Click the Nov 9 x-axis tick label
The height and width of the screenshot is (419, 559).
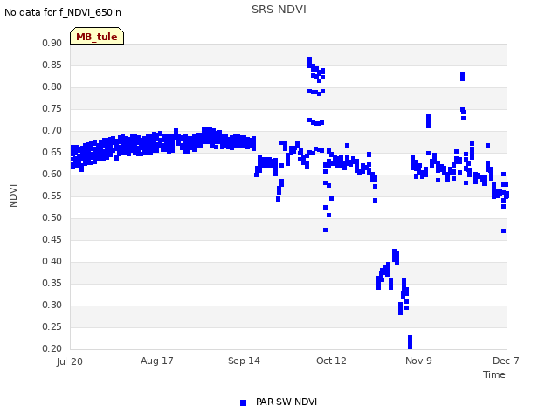418,361
